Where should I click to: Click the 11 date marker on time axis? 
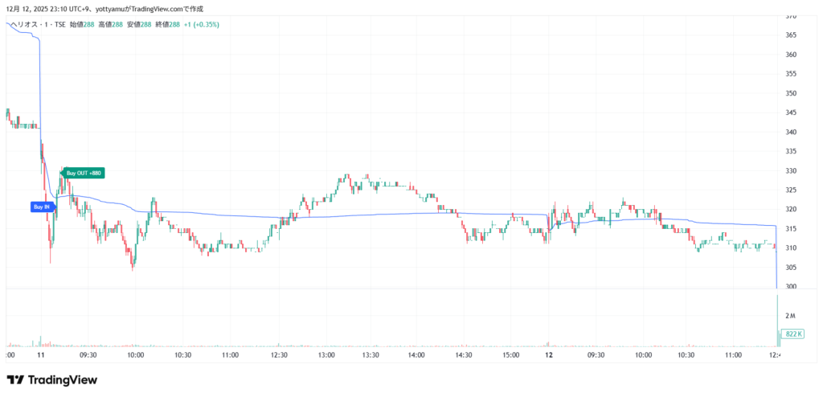40,354
